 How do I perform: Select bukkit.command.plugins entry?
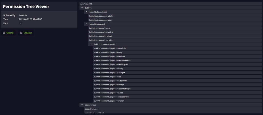(101, 32)
